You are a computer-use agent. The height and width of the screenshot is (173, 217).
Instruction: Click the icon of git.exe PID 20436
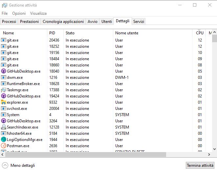click(x=4, y=40)
